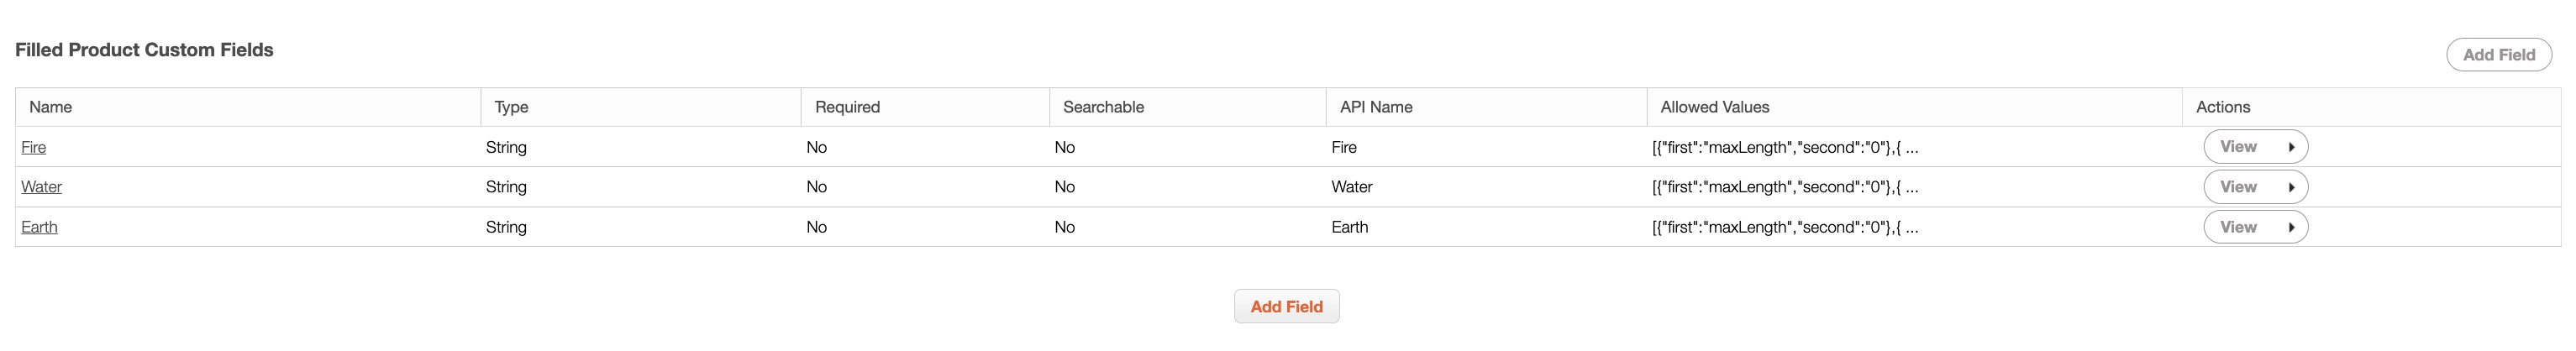
Task: Expand the action arrow in the Fire row
Action: (2291, 147)
